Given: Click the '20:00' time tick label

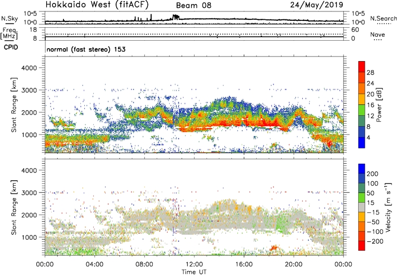Looking at the screenshot, I should click(x=293, y=265).
